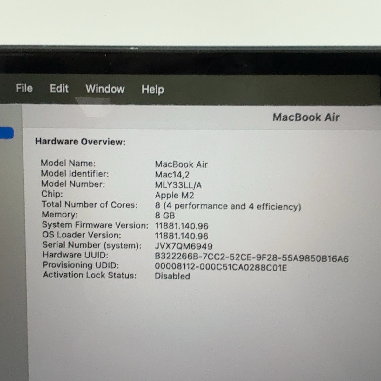Click the Model Identifier label

[x=75, y=174]
